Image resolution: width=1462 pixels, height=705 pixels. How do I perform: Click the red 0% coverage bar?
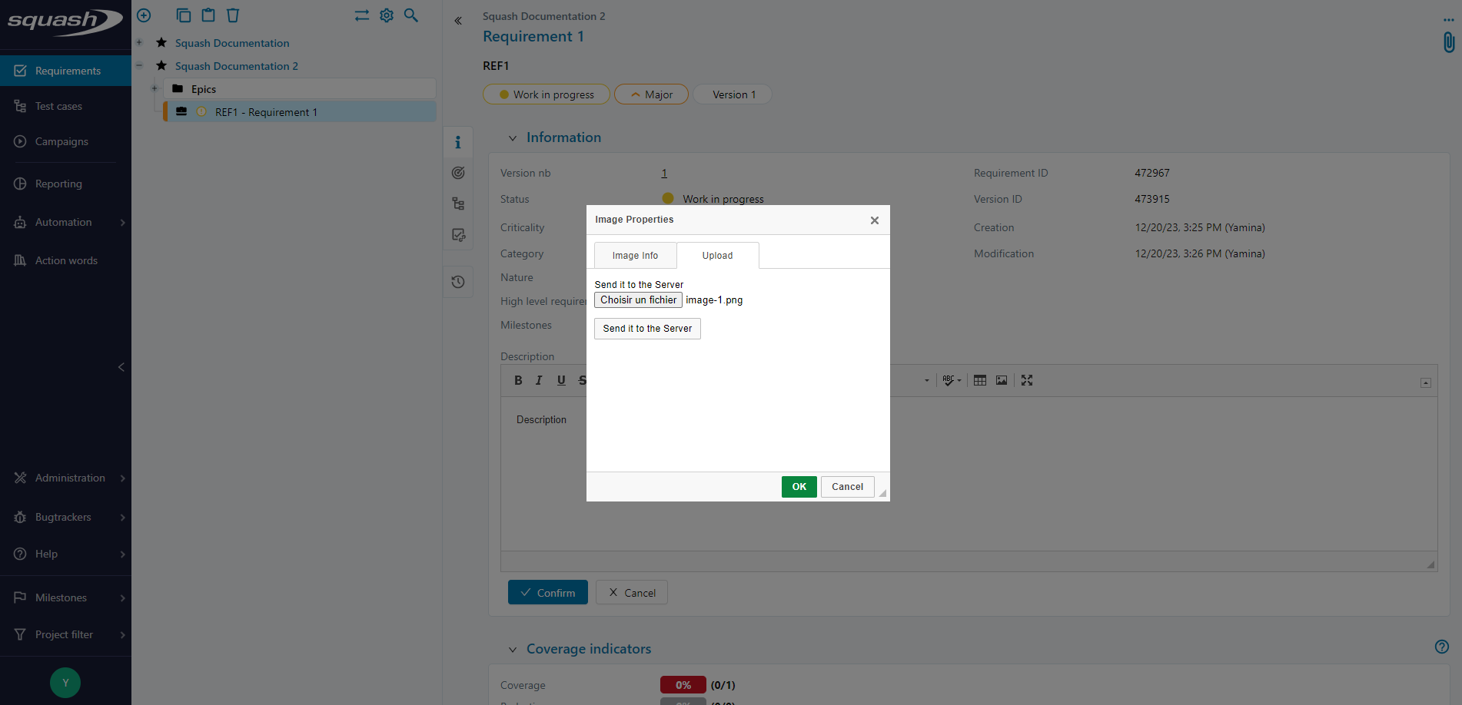tap(683, 685)
